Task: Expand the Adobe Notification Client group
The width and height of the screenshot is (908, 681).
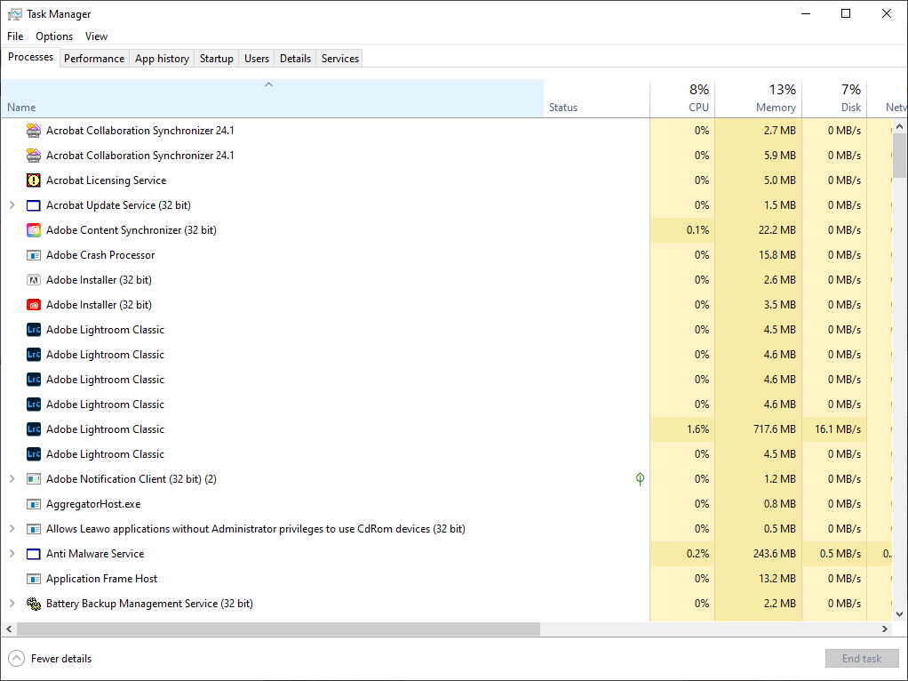Action: click(x=10, y=478)
